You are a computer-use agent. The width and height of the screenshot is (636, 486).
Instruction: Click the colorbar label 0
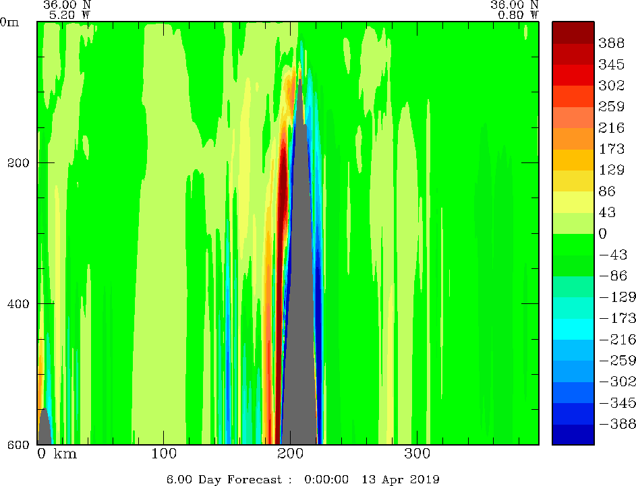(x=603, y=233)
